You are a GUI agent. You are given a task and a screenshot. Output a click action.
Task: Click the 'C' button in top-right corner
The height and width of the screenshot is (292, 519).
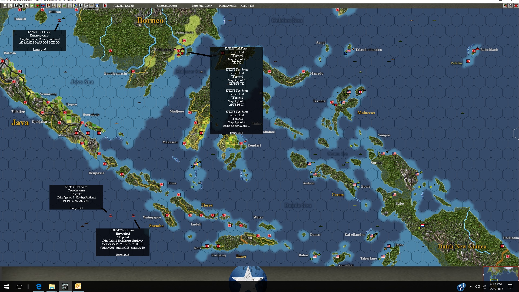[511, 6]
